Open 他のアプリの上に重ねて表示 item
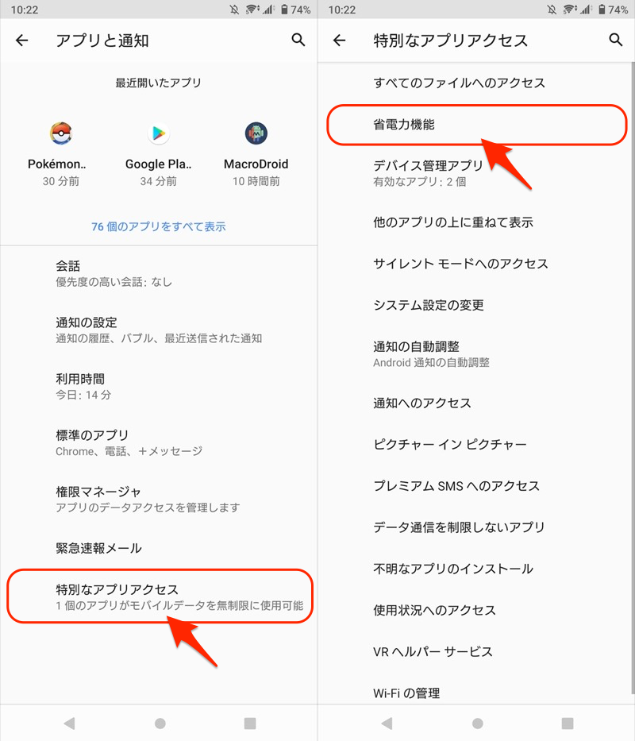 tap(476, 222)
